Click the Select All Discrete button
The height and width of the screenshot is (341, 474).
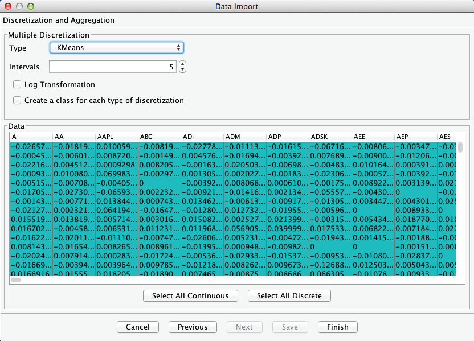pos(289,296)
